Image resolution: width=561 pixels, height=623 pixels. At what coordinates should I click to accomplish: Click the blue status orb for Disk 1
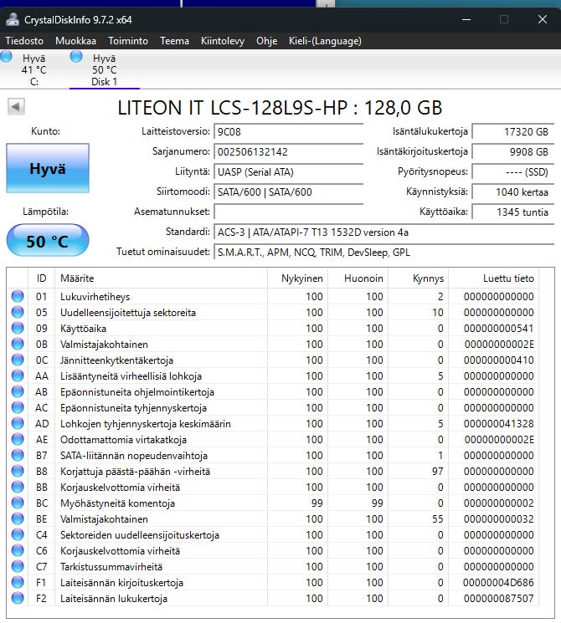click(x=76, y=56)
